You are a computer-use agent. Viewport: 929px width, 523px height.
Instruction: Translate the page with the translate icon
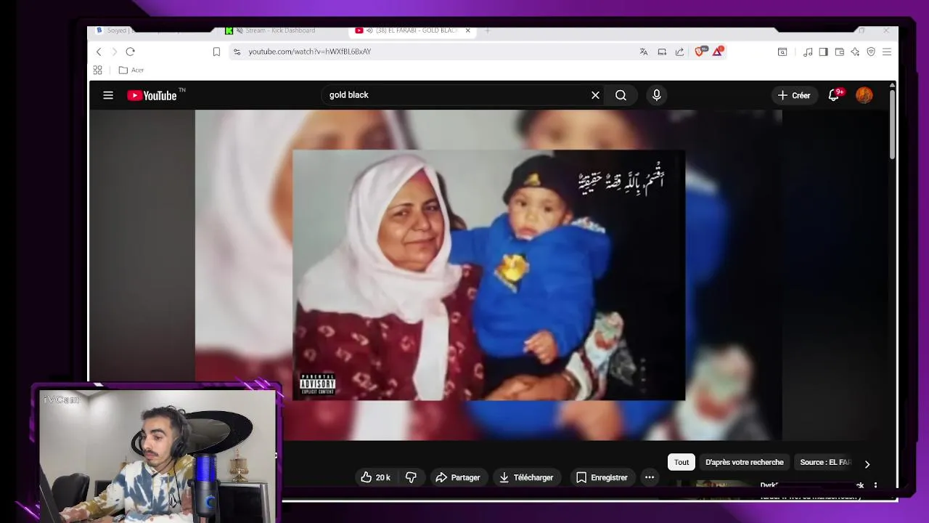643,52
